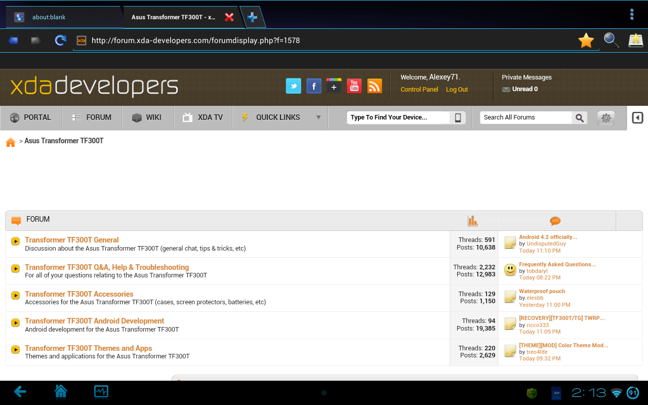Open the WIKI navigation item
Image resolution: width=648 pixels, height=405 pixels.
147,117
